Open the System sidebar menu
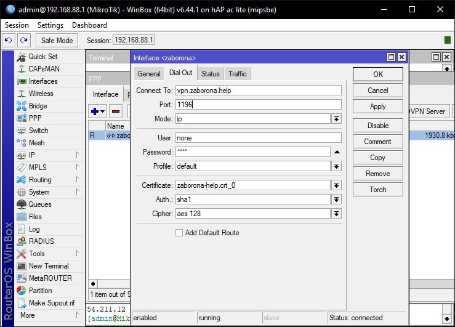This screenshot has width=455, height=327. click(50, 192)
